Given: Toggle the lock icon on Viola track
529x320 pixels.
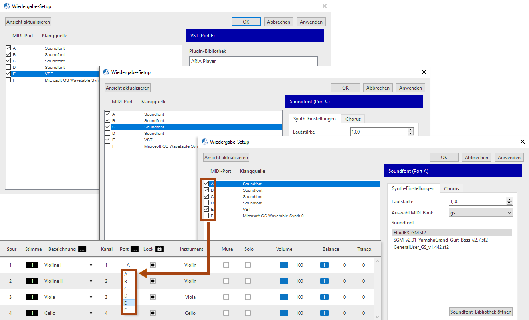Looking at the screenshot, I should [153, 297].
